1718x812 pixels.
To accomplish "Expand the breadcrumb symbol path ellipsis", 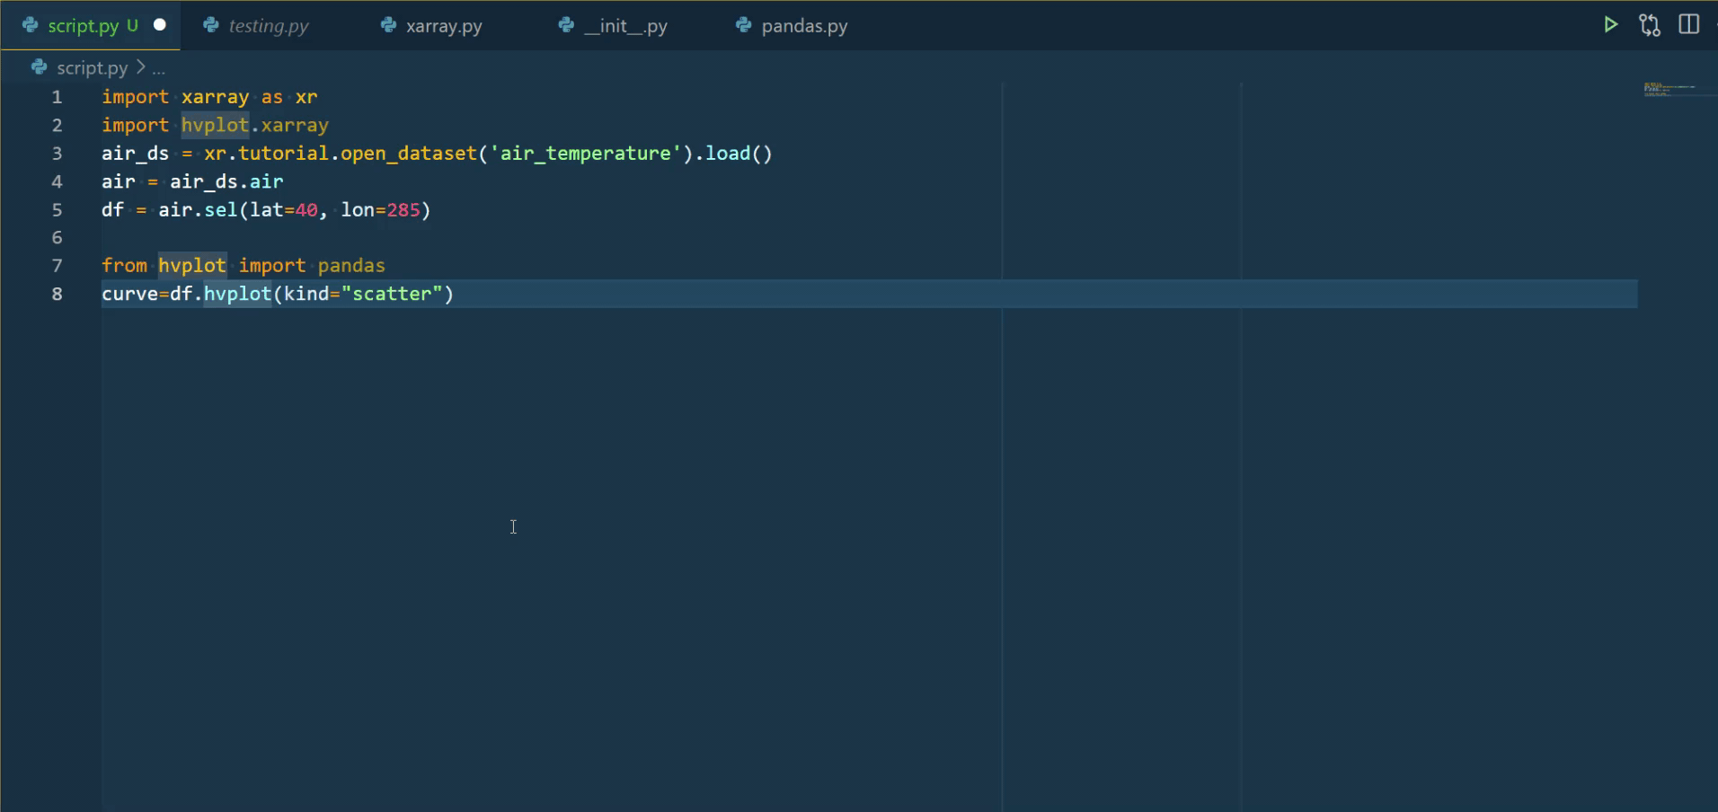I will 159,67.
